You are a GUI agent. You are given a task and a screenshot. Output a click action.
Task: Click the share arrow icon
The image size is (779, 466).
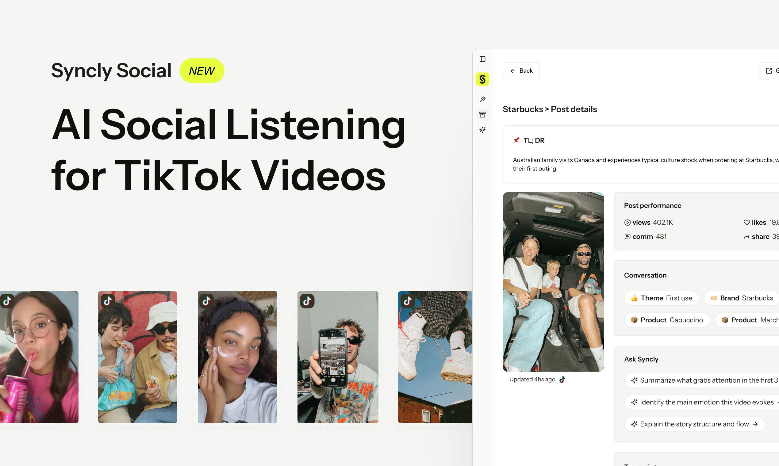(x=747, y=237)
